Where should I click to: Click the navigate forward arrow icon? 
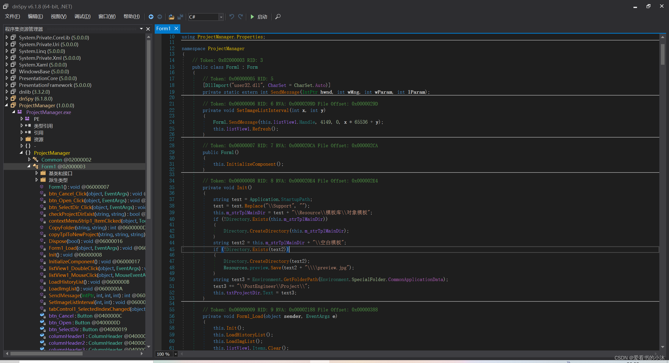pyautogui.click(x=160, y=17)
